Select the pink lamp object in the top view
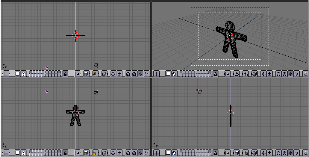309x157 pixels. click(x=47, y=67)
